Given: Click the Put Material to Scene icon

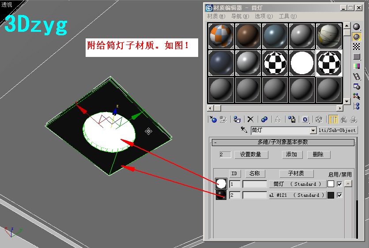Looking at the screenshot, I should click(223, 119).
